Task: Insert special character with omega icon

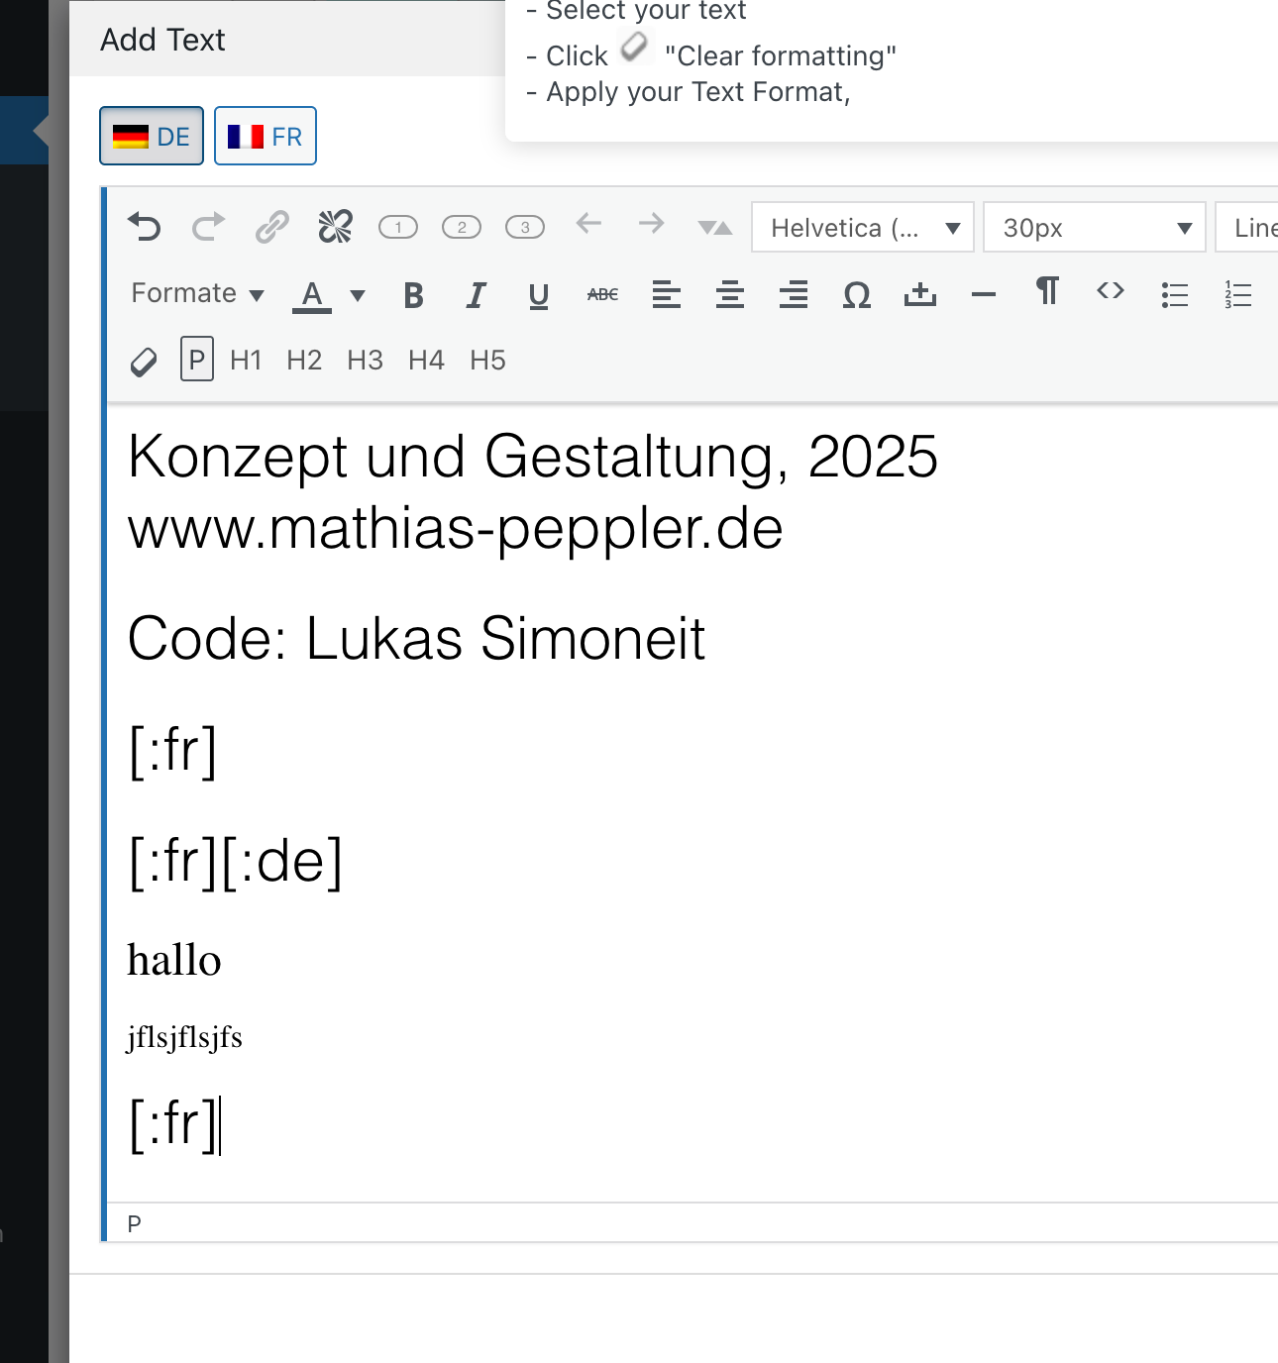Action: pyautogui.click(x=856, y=294)
